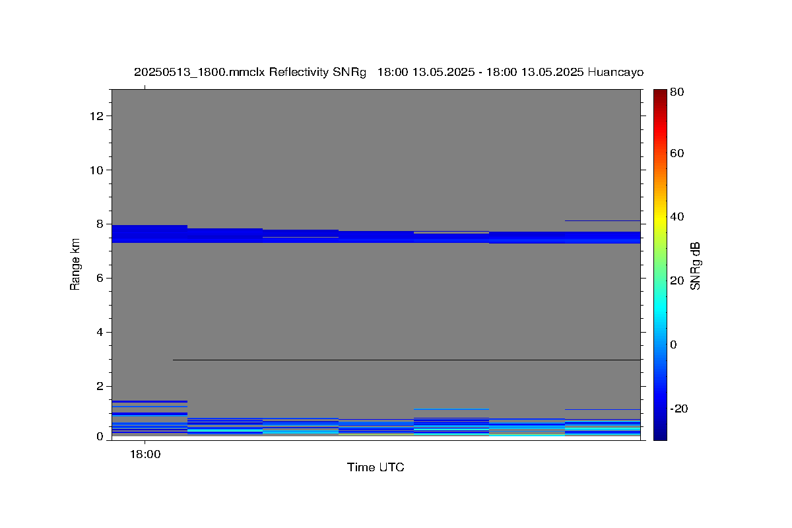Click the '12' tick label on the range axis

click(98, 116)
